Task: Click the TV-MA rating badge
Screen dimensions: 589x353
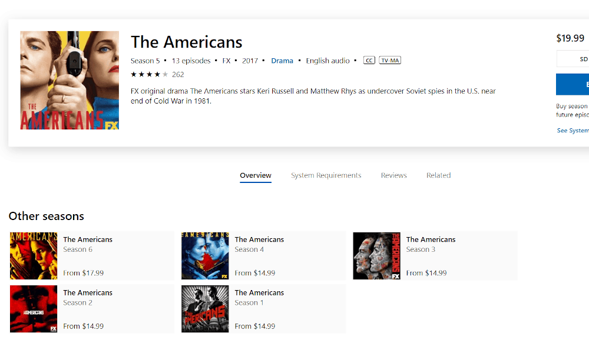Action: pos(390,61)
